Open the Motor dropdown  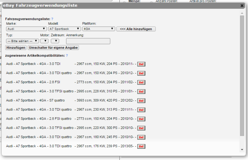44,41
